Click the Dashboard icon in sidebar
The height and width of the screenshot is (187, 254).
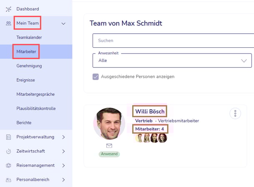pyautogui.click(x=8, y=9)
